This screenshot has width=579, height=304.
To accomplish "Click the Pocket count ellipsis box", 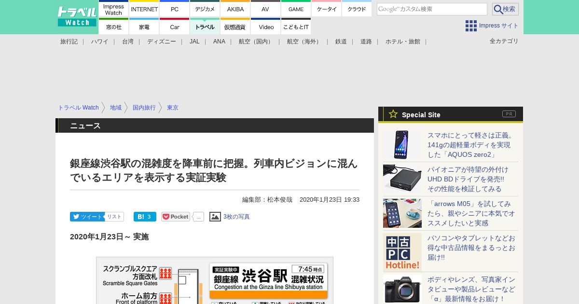I will point(198,217).
